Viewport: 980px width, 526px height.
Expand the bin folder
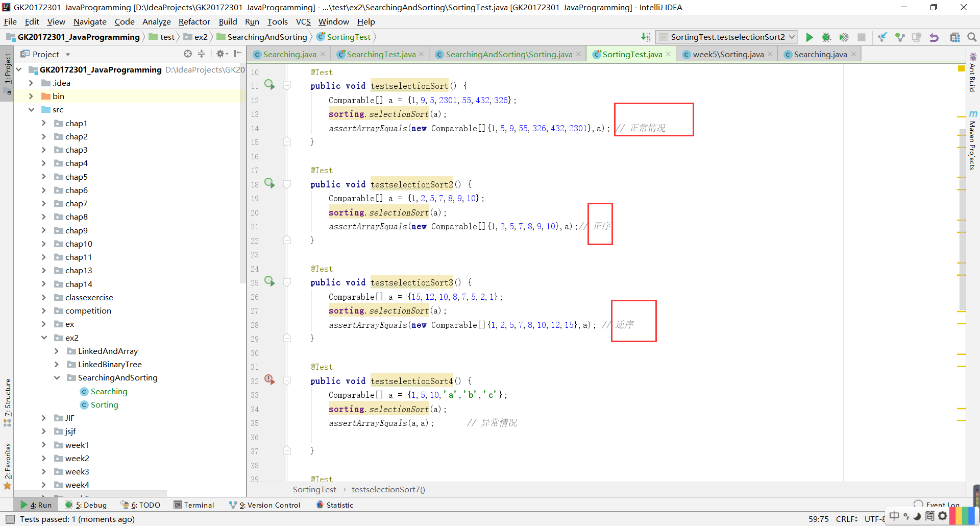pos(31,96)
